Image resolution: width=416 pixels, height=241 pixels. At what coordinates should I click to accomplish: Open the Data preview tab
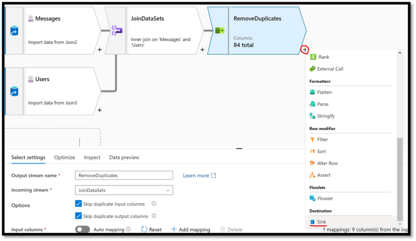(x=124, y=158)
